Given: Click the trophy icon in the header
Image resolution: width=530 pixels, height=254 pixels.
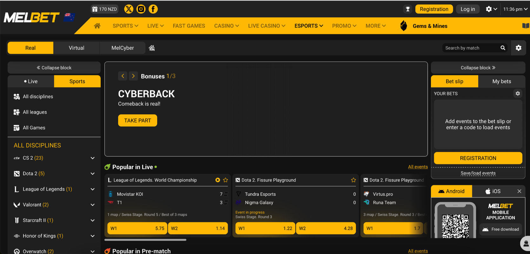Looking at the screenshot, I should tap(408, 9).
